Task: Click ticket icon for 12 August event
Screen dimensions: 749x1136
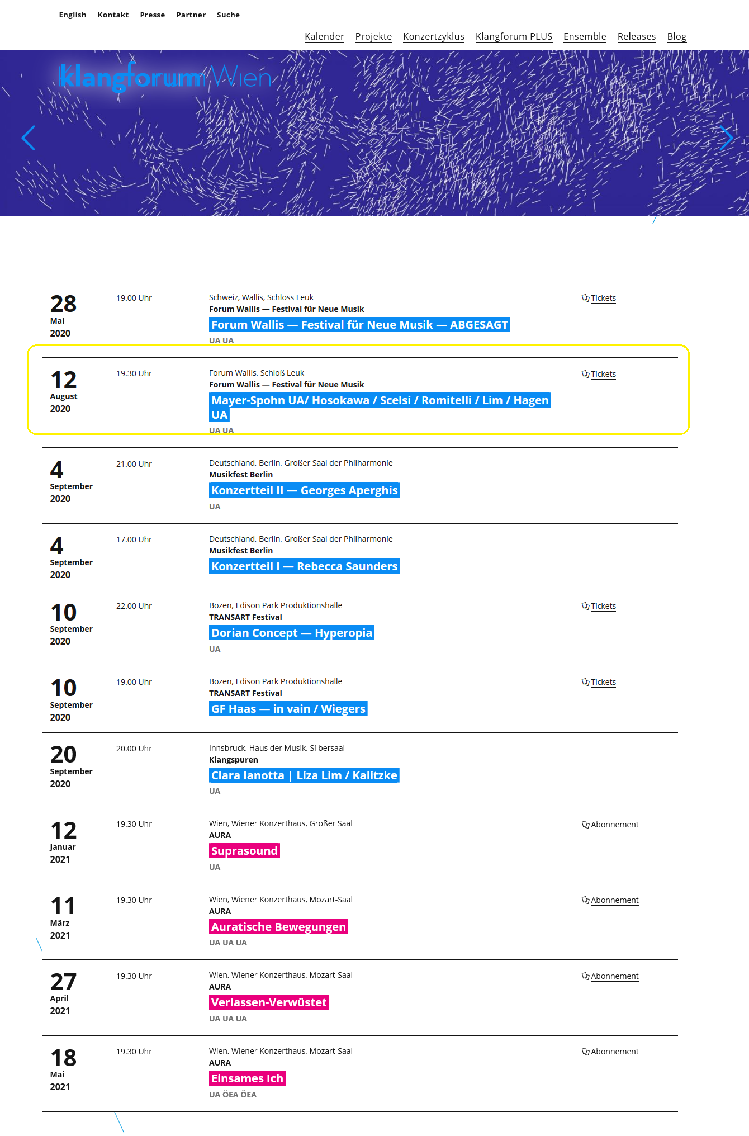Action: click(585, 374)
